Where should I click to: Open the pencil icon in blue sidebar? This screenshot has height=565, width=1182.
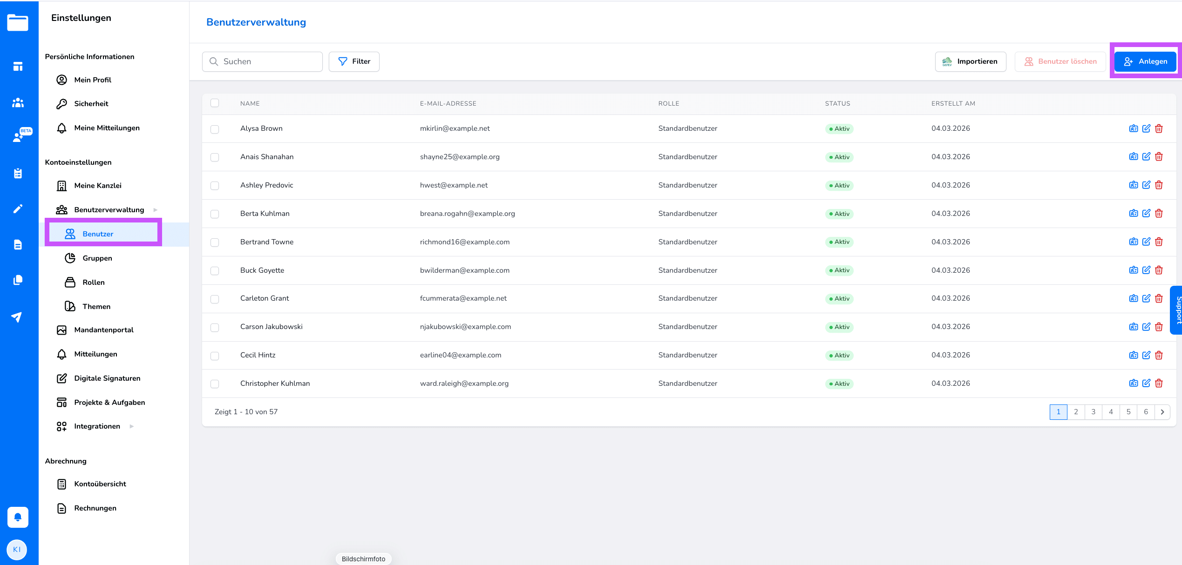pyautogui.click(x=18, y=209)
